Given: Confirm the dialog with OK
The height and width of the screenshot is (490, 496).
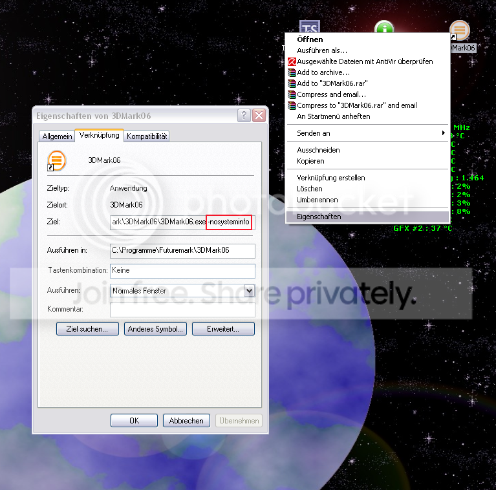Looking at the screenshot, I should [134, 421].
